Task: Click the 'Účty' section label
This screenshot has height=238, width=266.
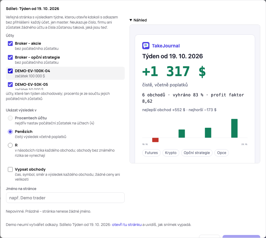Action: pos(10,35)
